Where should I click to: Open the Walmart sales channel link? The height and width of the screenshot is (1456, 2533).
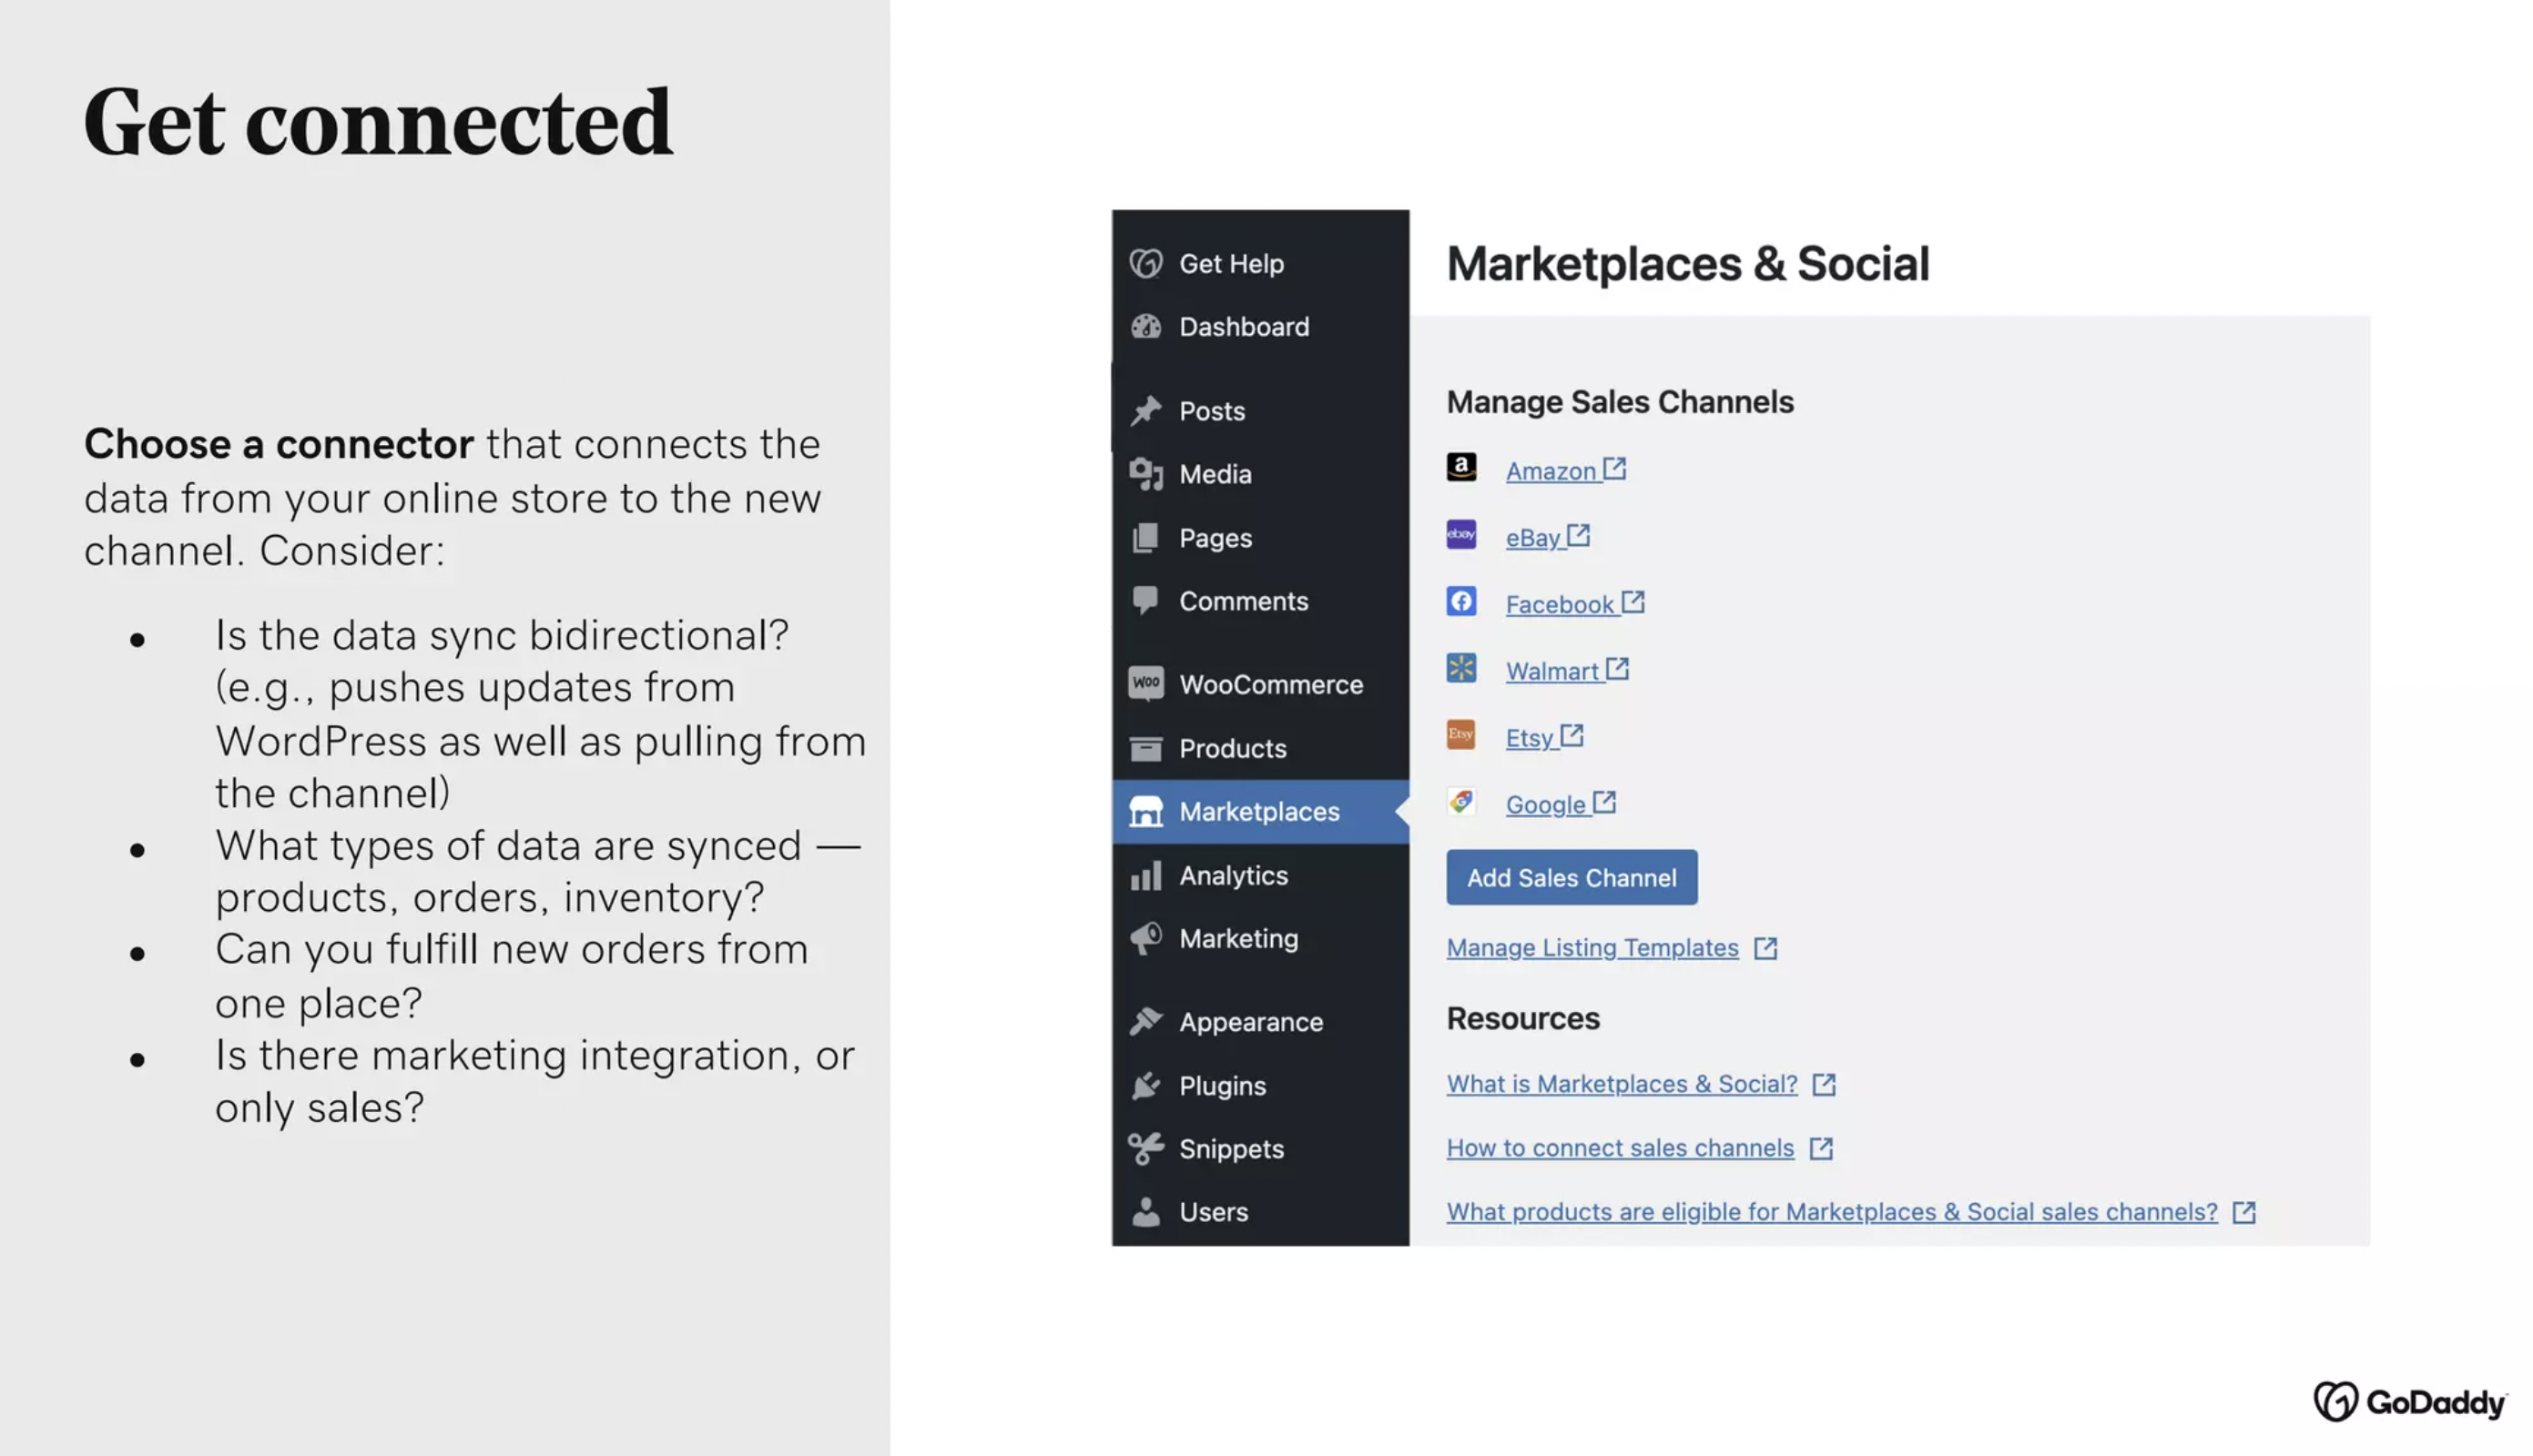point(1567,670)
